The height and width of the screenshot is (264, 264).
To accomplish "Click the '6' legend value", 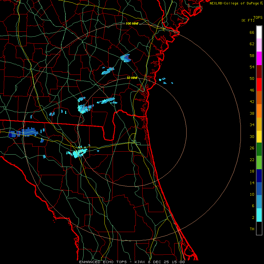I will coord(253,206).
